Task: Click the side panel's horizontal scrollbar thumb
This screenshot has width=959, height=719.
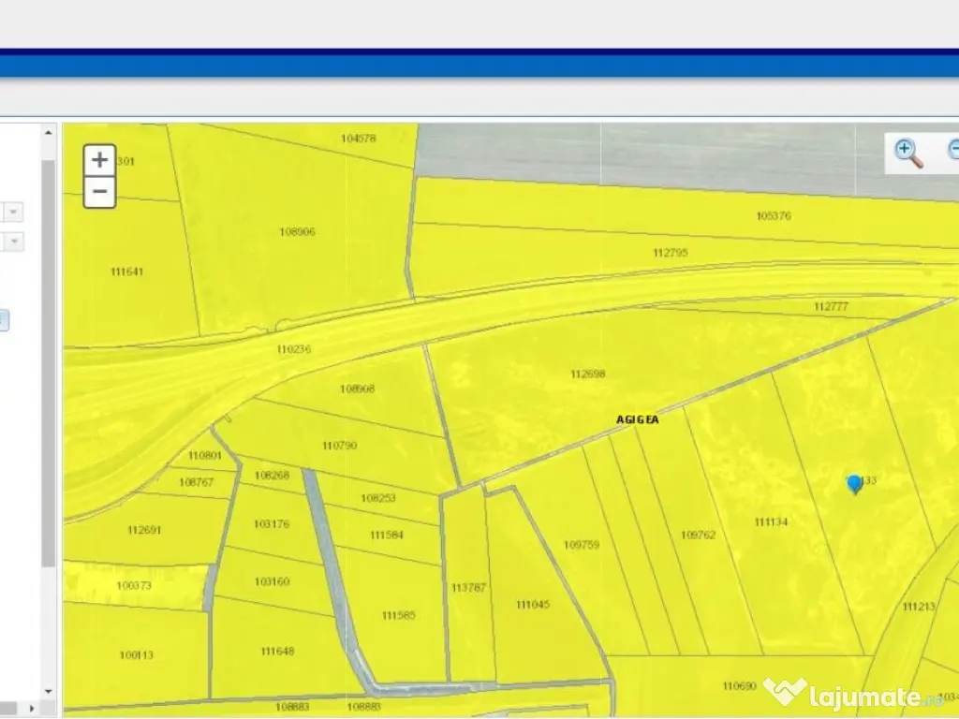Action: 9,708
